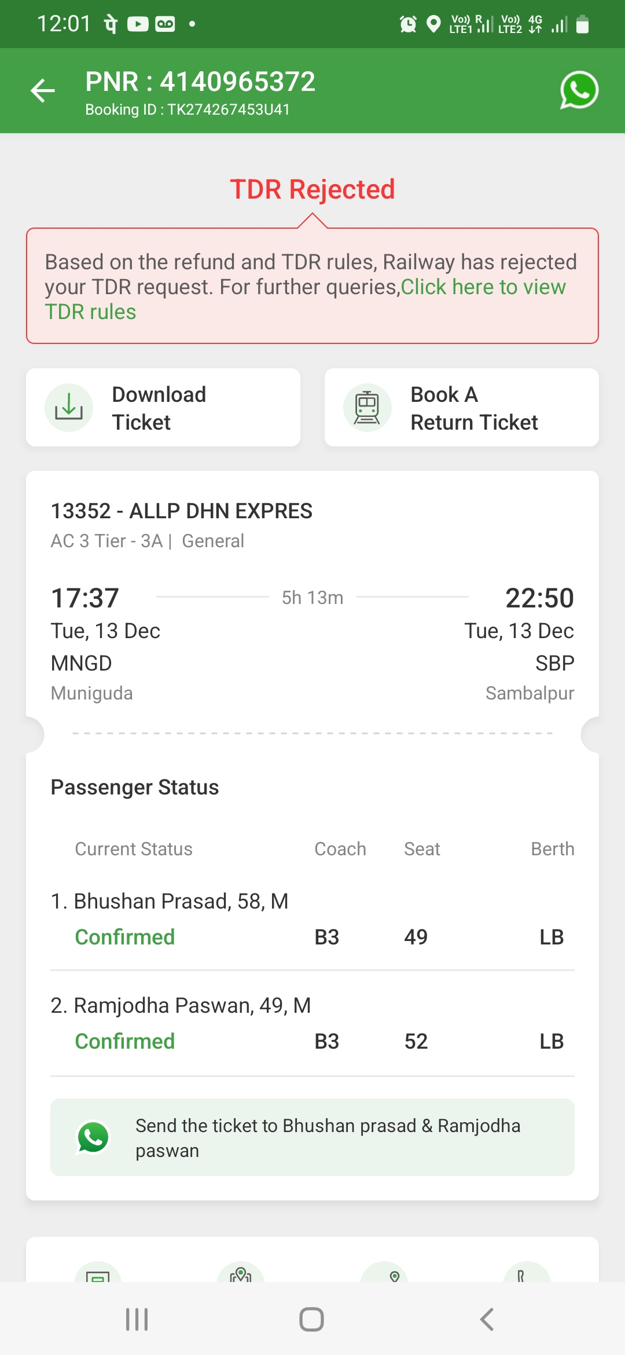Tap the rightmost bottom shortcut icon
Viewport: 625px width, 1355px height.
526,1273
